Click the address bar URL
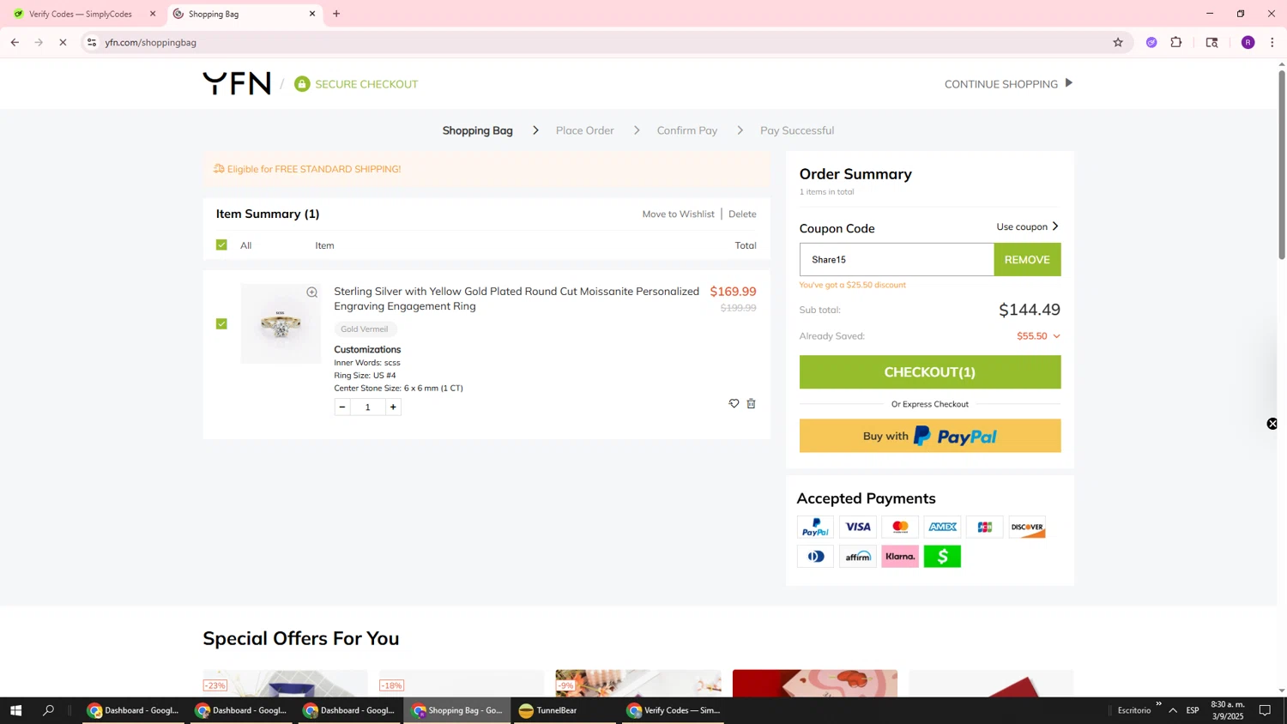The width and height of the screenshot is (1287, 724). pyautogui.click(x=151, y=42)
